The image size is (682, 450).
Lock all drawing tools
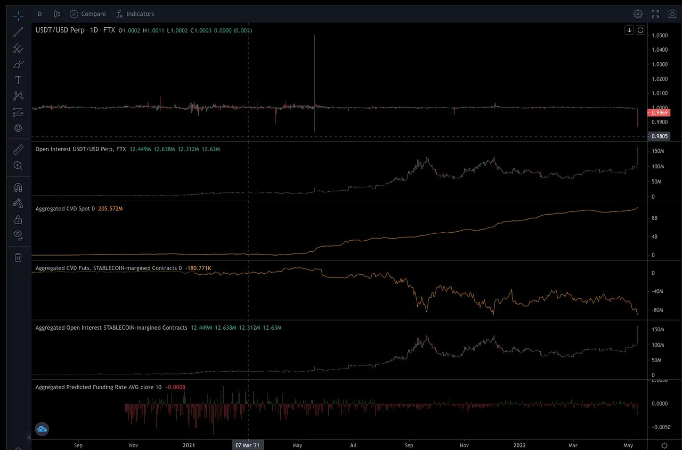tap(18, 219)
